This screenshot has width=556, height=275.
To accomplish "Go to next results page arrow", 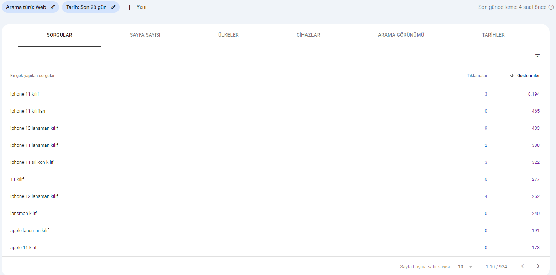I will click(x=538, y=266).
